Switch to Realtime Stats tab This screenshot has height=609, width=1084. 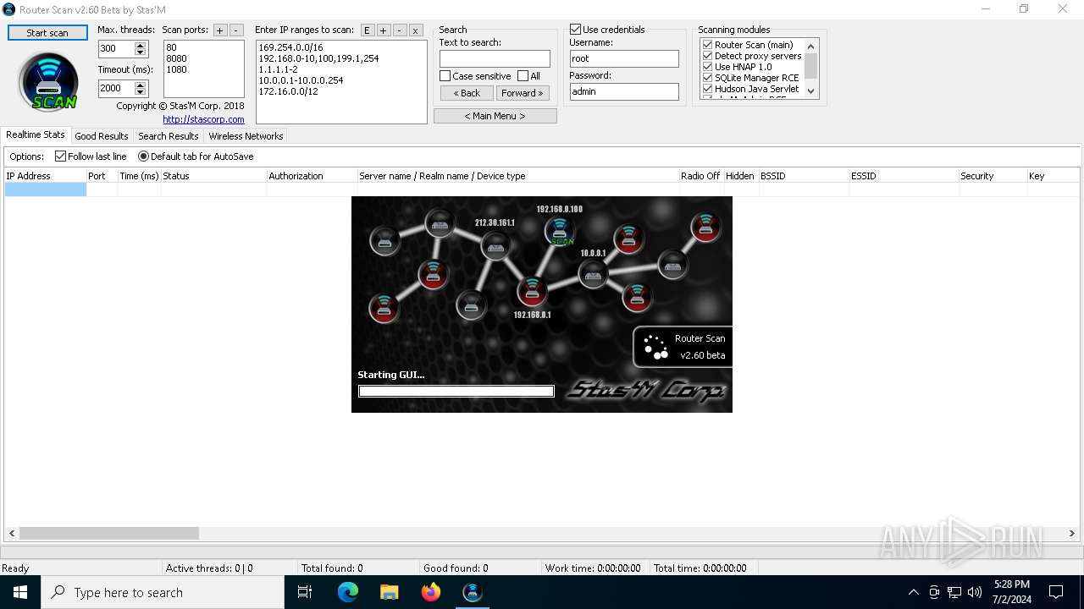(x=36, y=134)
